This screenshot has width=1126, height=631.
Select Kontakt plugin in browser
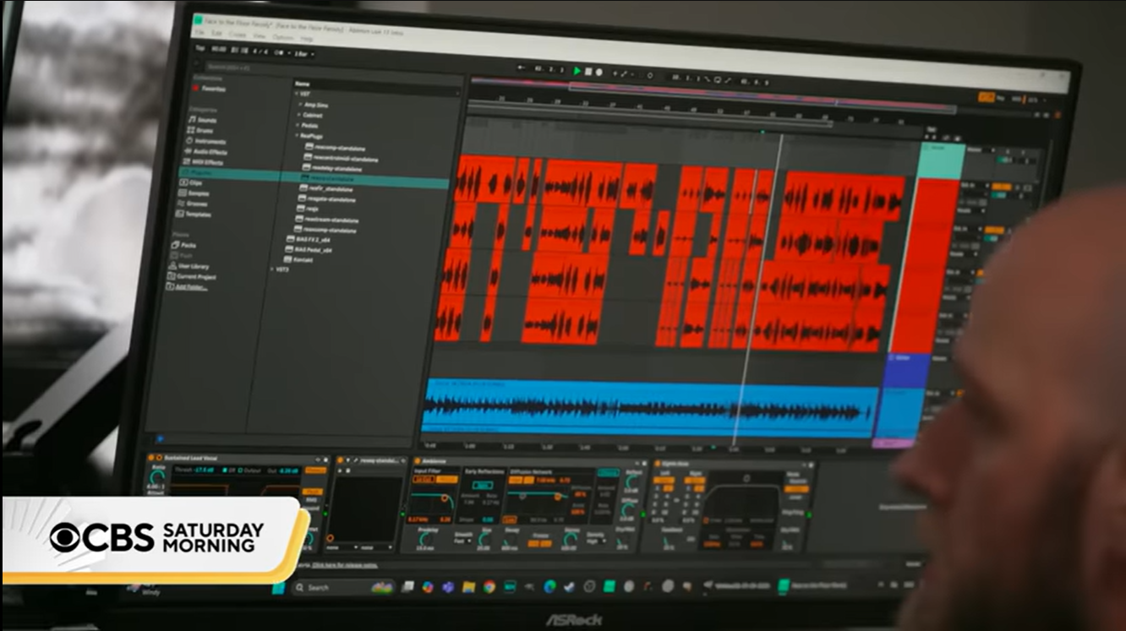pos(298,259)
